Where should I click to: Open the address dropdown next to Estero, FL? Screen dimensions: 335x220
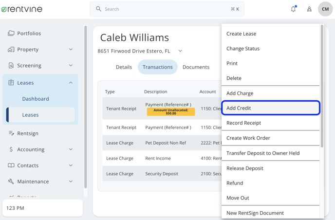[x=180, y=51]
